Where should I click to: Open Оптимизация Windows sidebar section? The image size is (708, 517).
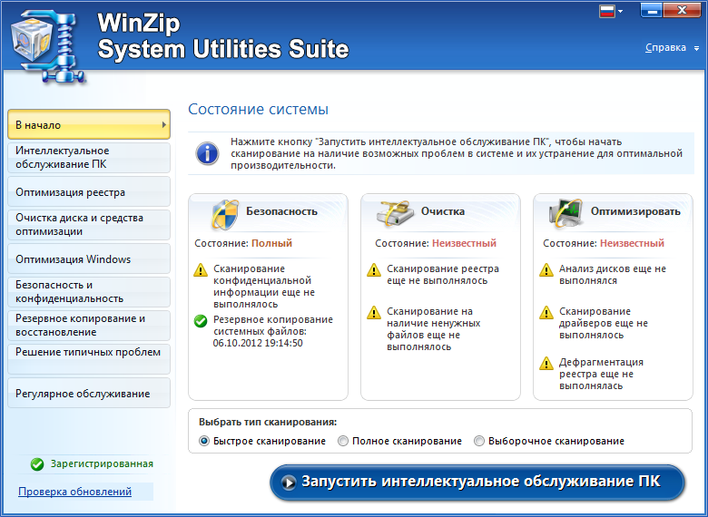tap(89, 258)
